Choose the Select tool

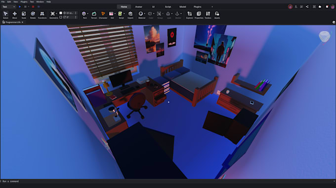point(5,15)
